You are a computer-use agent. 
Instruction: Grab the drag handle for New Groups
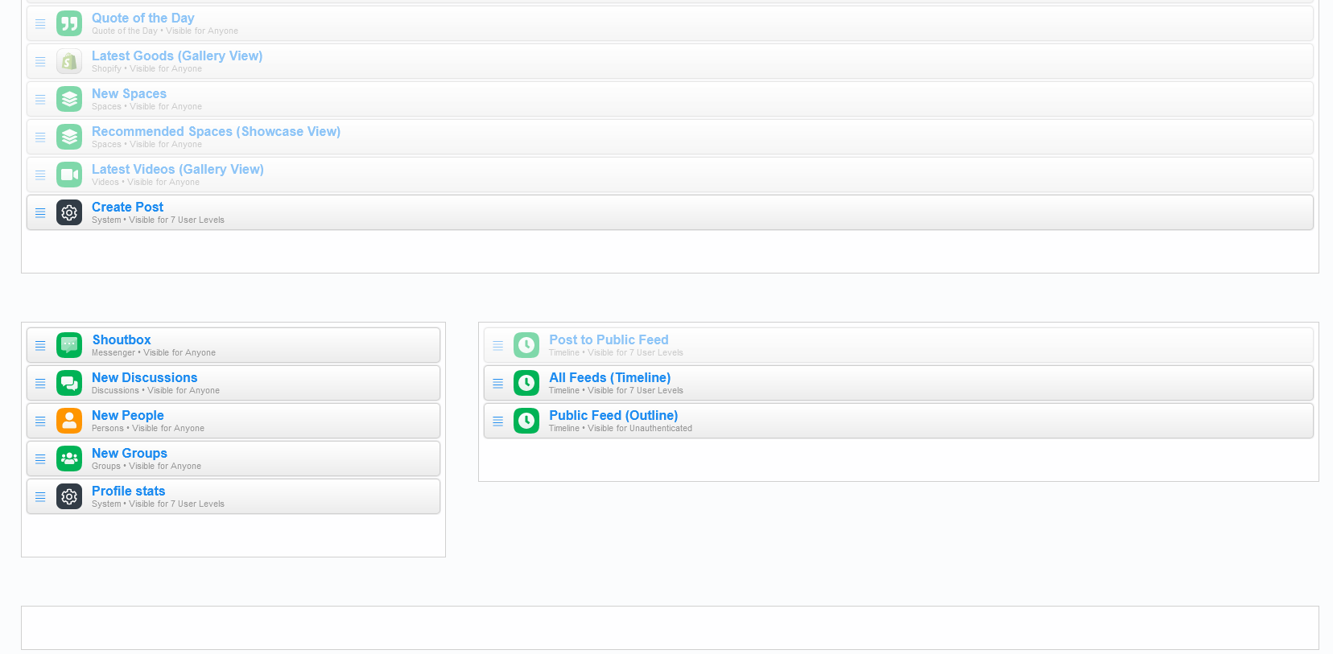tap(40, 459)
